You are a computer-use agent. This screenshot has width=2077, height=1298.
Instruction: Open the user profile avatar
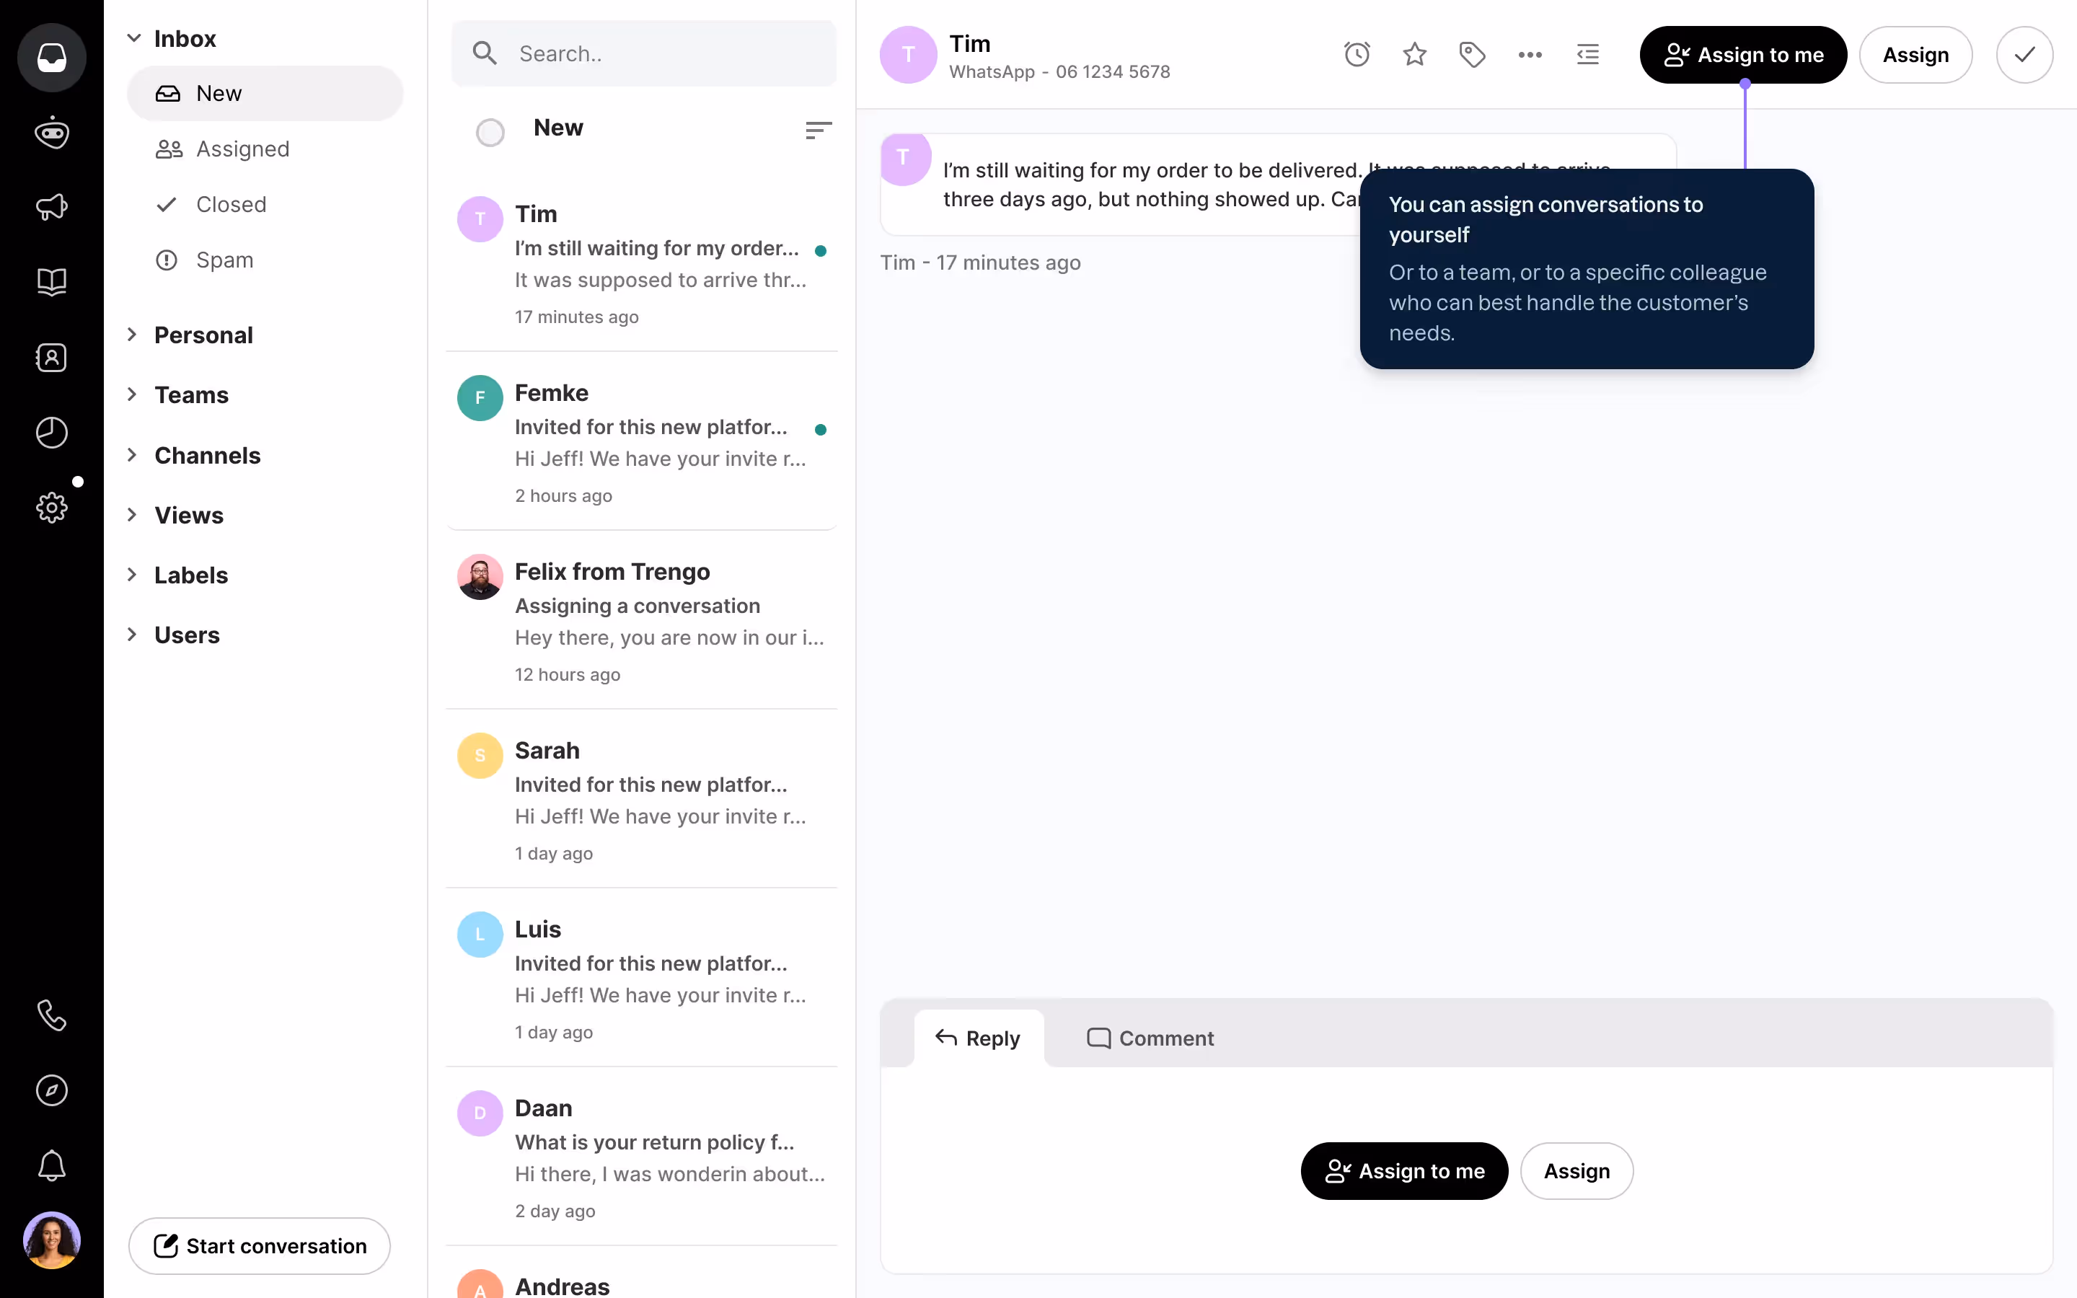tap(51, 1240)
